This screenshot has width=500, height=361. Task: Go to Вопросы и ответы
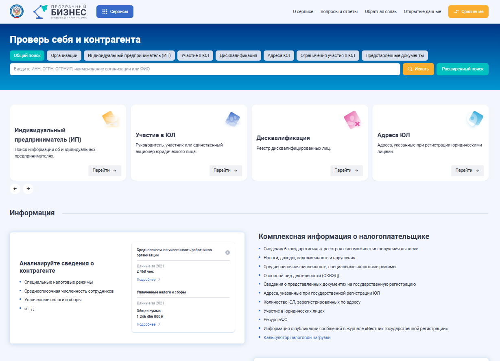click(x=339, y=12)
